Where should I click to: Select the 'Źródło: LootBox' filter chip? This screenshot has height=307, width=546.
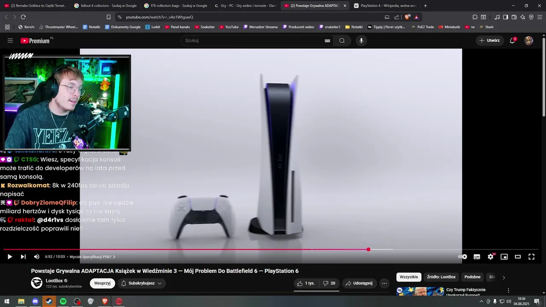(x=441, y=277)
